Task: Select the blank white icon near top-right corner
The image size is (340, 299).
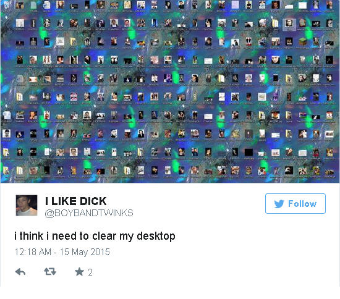Action: point(302,5)
